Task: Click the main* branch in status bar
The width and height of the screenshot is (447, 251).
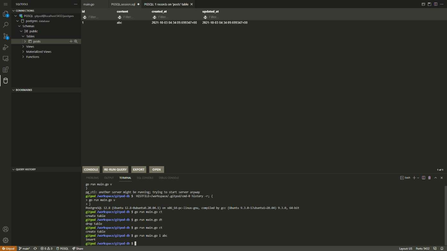Action: click(24, 248)
